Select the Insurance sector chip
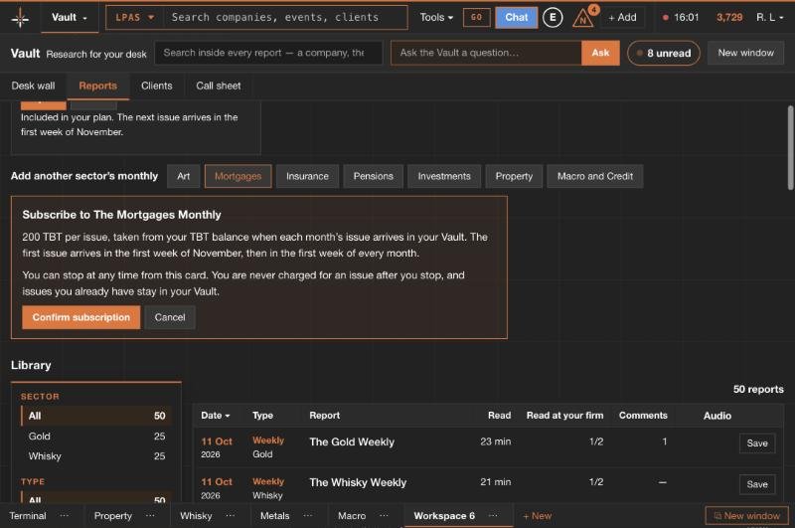Screen dimensions: 795x528 307,176
